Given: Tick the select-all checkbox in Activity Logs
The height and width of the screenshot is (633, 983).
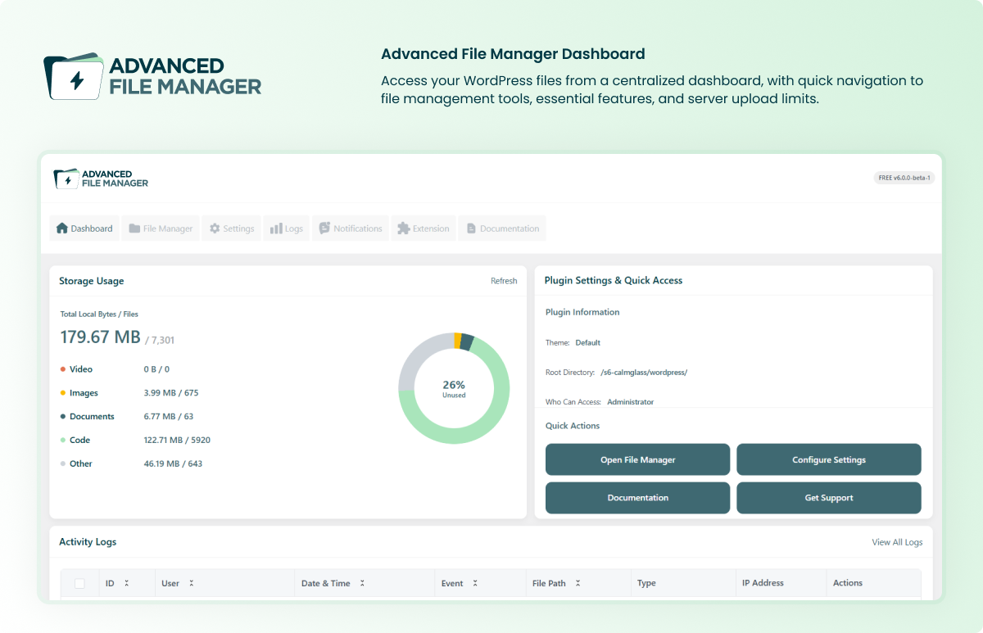Looking at the screenshot, I should tap(79, 583).
